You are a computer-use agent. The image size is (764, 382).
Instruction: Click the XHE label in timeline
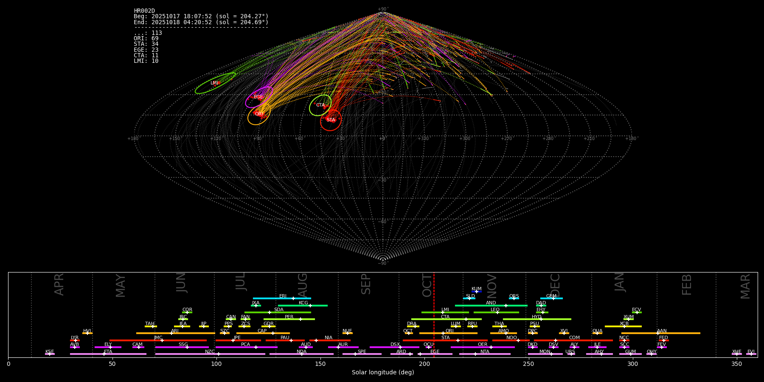pyautogui.click(x=737, y=352)
